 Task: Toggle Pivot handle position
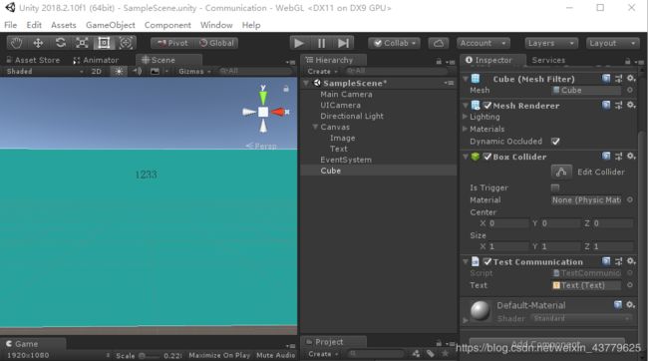172,43
